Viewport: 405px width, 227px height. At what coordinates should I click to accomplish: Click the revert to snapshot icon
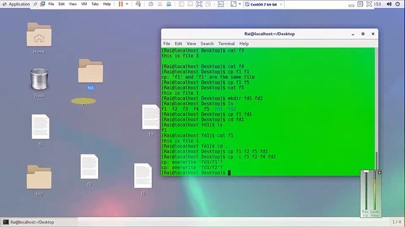pos(160,4)
